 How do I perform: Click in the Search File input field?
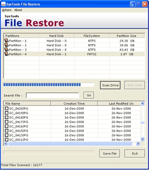(53, 95)
